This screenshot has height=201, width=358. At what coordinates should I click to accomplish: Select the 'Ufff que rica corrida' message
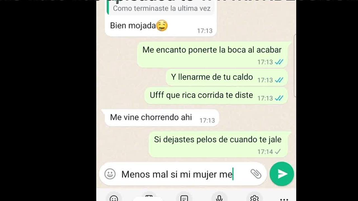[216, 96]
